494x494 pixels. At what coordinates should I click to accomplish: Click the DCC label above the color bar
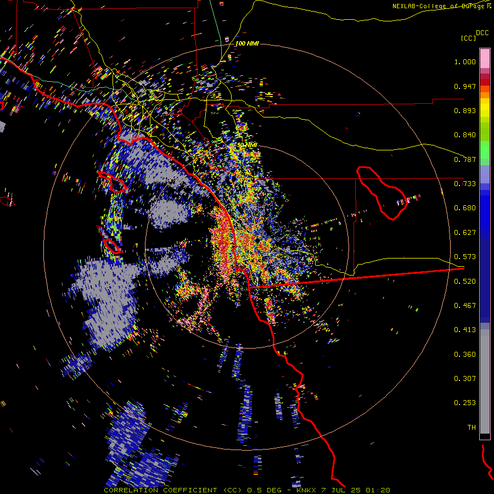(482, 33)
